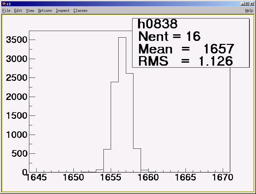Open the File menu
256x194 pixels.
(x=6, y=11)
